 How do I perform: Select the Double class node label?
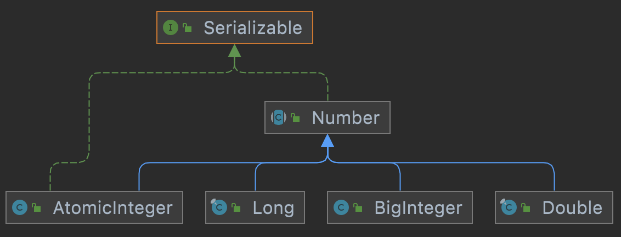pyautogui.click(x=572, y=207)
